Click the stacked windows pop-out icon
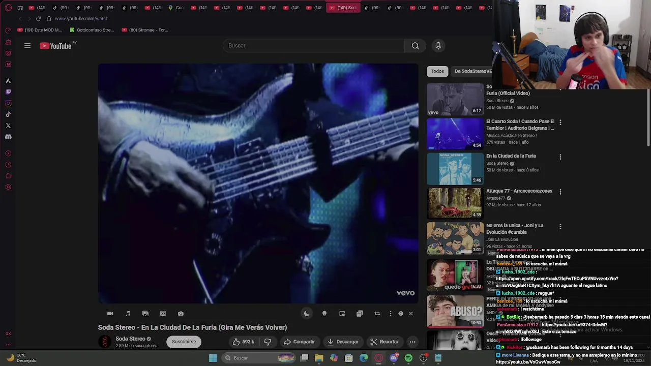 pyautogui.click(x=360, y=314)
